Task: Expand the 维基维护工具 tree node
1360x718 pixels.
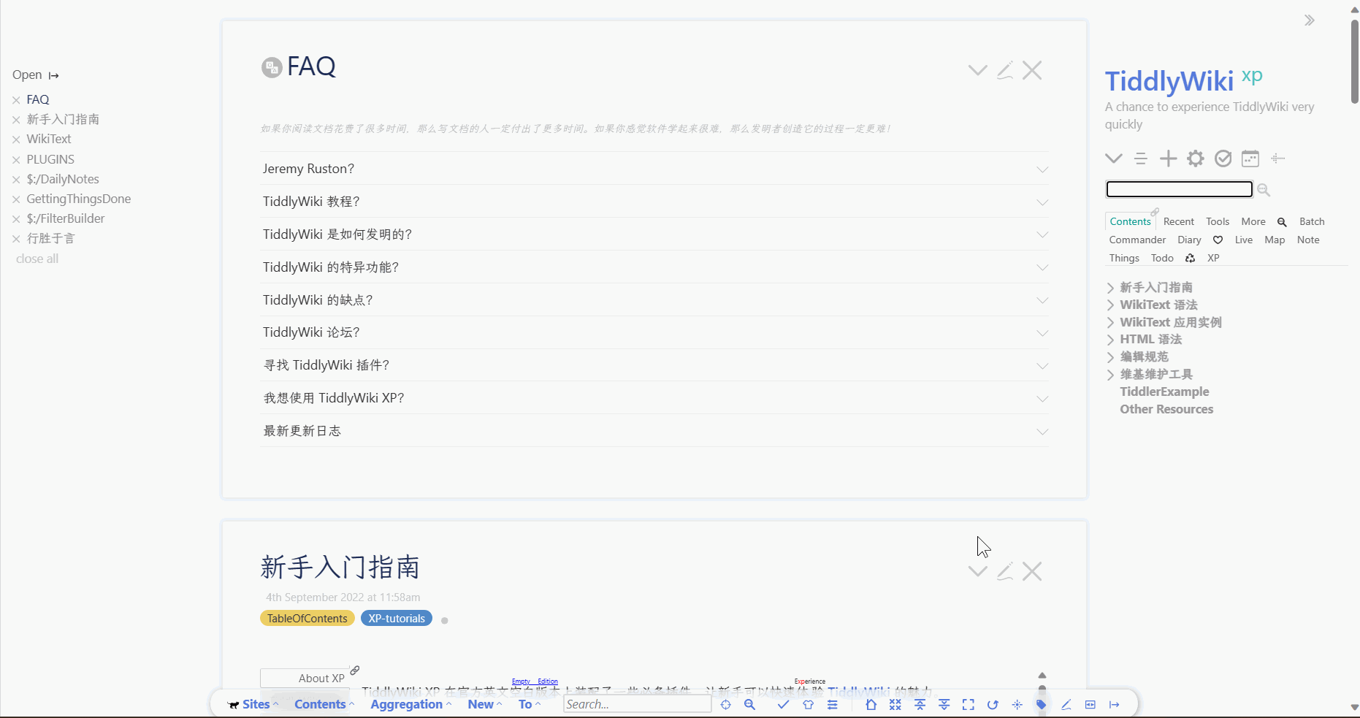Action: point(1110,375)
